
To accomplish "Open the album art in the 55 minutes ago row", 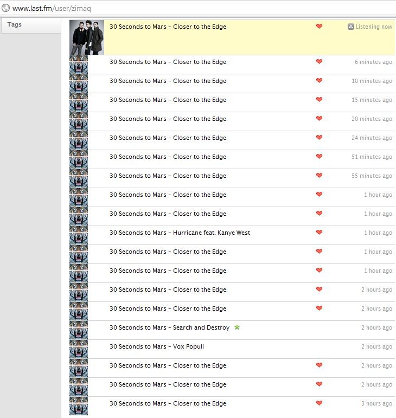I will [x=79, y=178].
